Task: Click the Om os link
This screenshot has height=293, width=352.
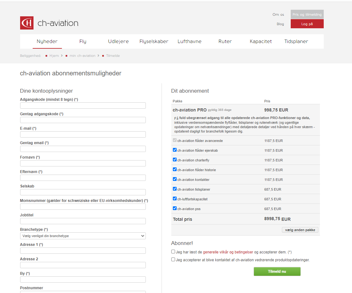Action: pos(278,14)
